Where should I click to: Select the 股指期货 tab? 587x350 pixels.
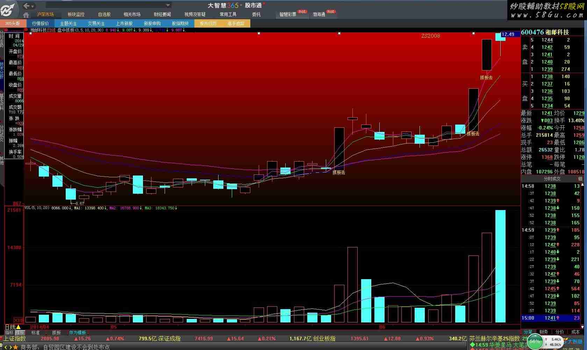point(180,23)
